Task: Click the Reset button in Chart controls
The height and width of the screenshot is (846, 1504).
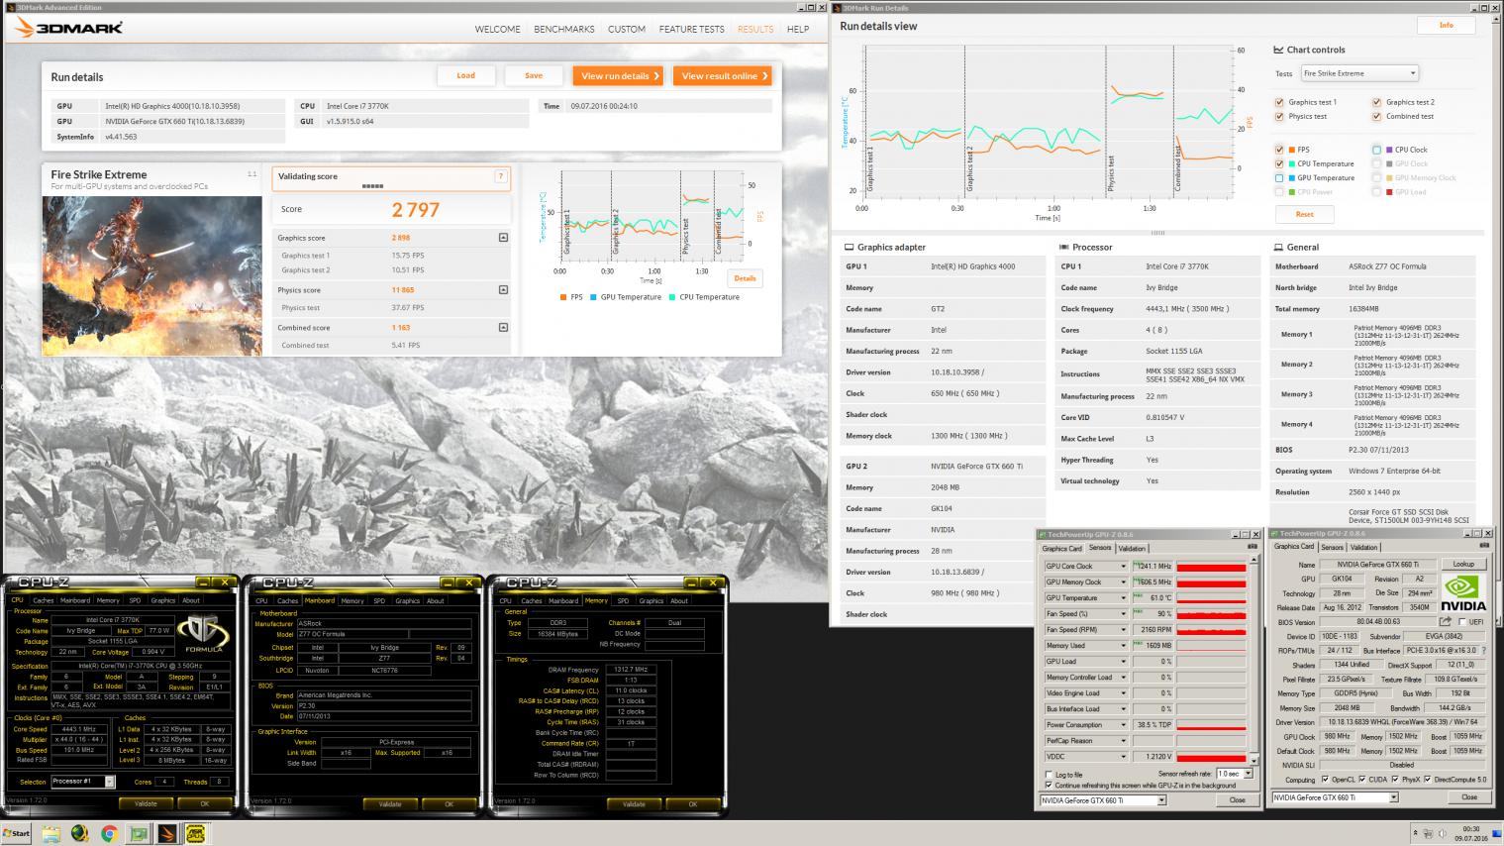Action: point(1304,214)
